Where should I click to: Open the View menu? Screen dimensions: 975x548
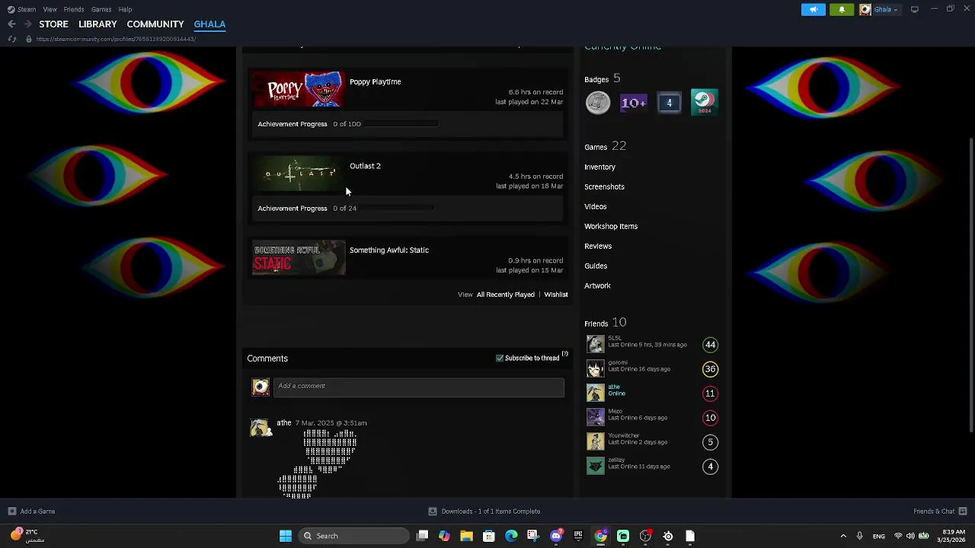tap(50, 9)
